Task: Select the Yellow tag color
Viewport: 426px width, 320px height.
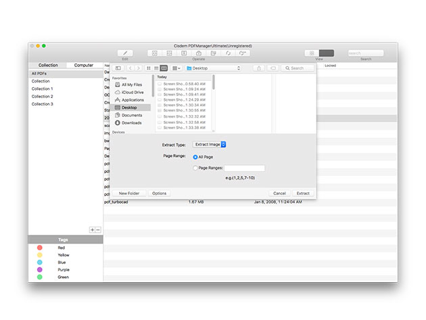Action: (40, 255)
